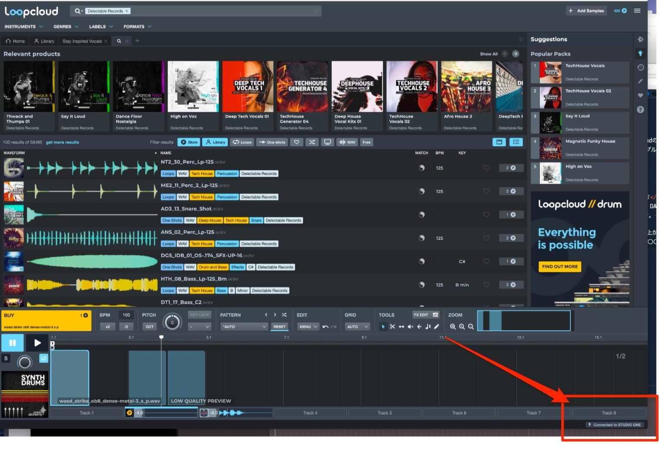The width and height of the screenshot is (666, 449).
Task: Open the Grid Auto dropdown
Action: (x=357, y=327)
